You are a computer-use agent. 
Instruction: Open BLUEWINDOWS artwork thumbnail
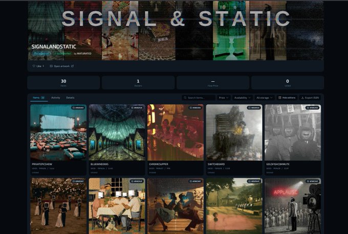tap(117, 132)
